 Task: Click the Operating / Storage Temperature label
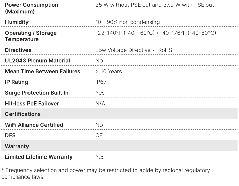coord(31,36)
